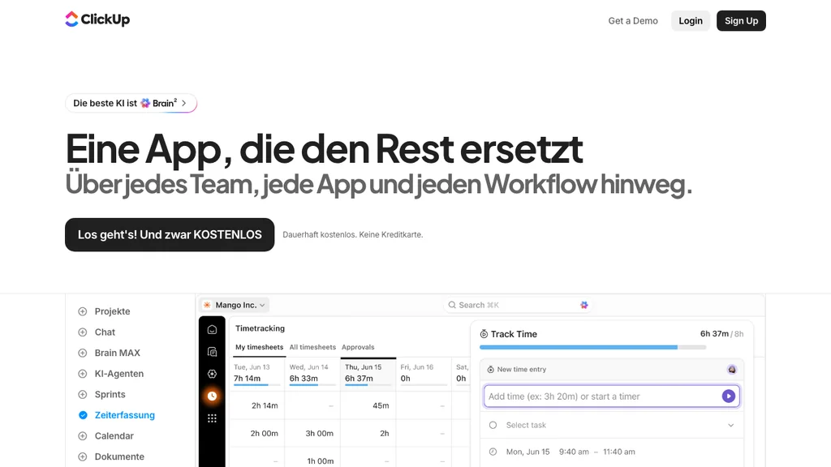Click the AI Brain icon in the search bar
Viewport: 831px width, 467px height.
tap(584, 305)
